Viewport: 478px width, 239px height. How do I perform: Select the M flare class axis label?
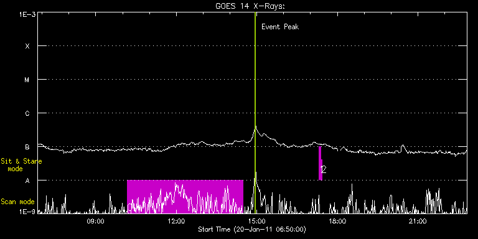27,80
